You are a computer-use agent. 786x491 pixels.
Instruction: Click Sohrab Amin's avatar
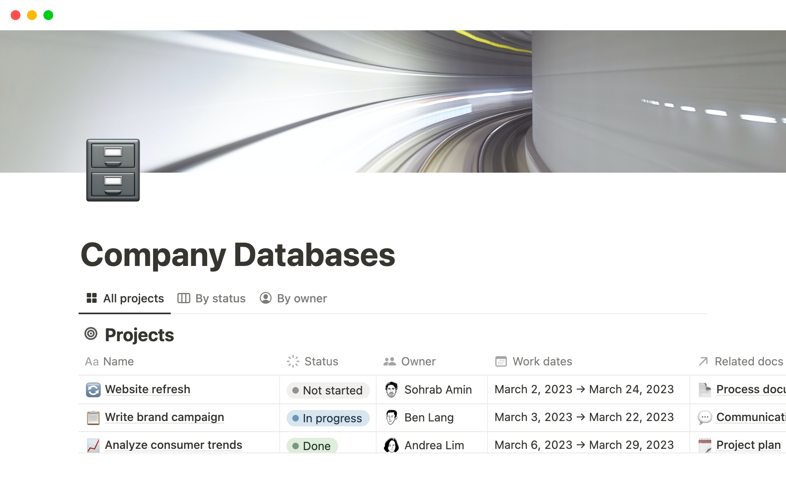tap(391, 390)
